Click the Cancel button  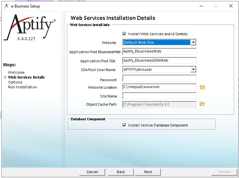(x=92, y=172)
